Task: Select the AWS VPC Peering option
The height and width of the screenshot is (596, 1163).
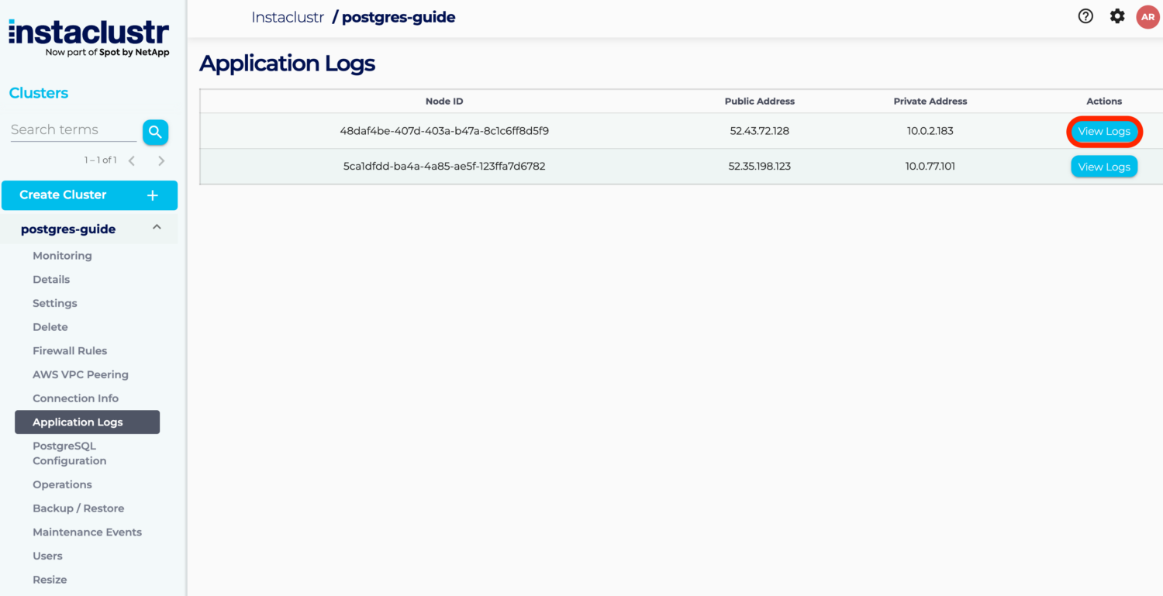Action: pyautogui.click(x=81, y=374)
